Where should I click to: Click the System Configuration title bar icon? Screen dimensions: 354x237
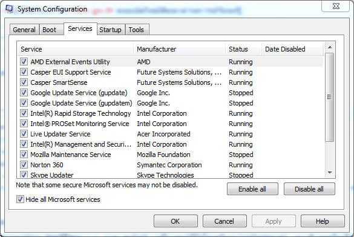(10, 9)
